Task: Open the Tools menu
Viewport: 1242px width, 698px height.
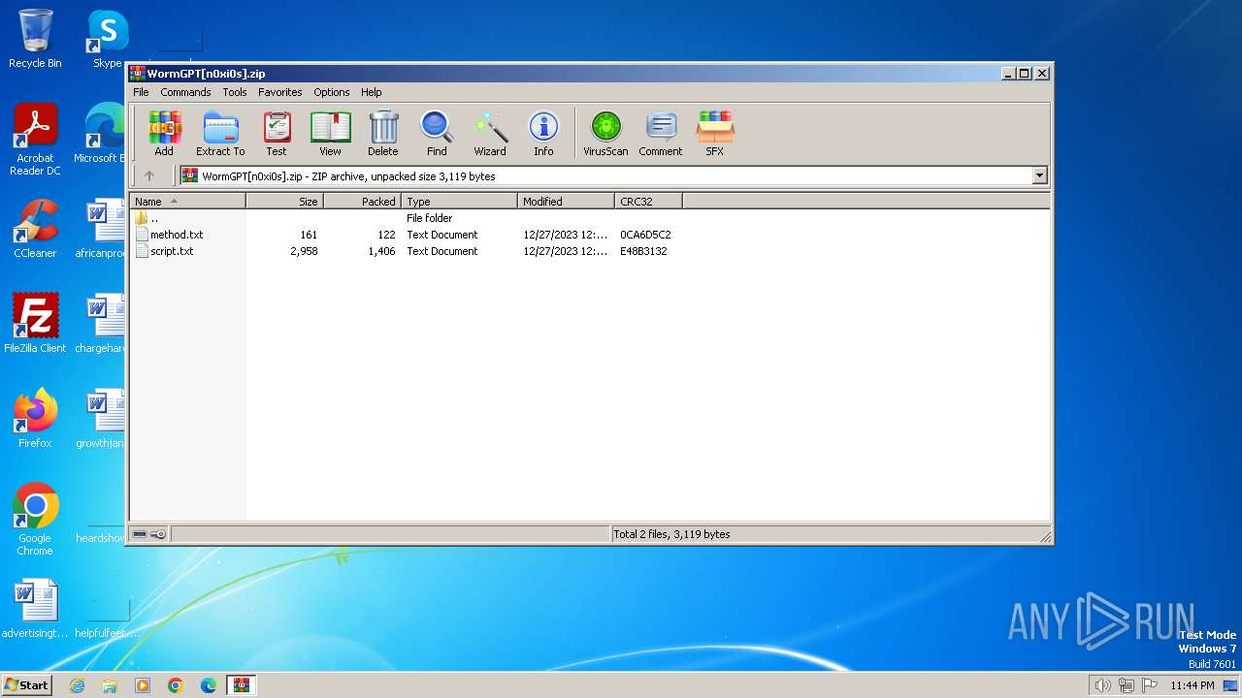Action: (235, 92)
